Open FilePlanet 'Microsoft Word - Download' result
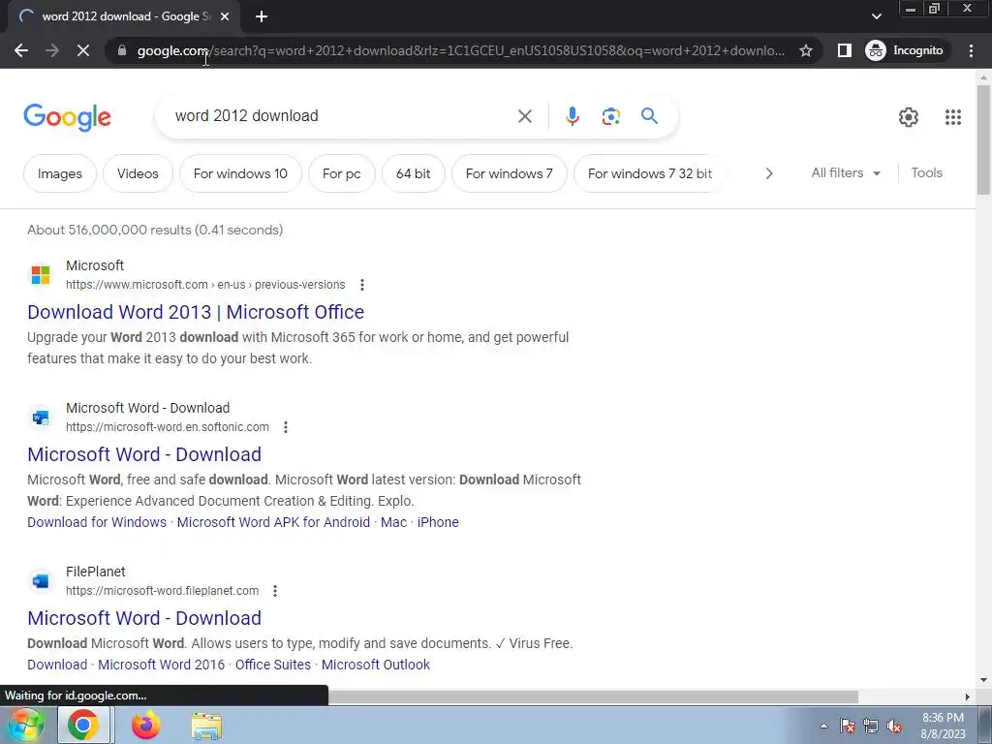 pyautogui.click(x=144, y=618)
